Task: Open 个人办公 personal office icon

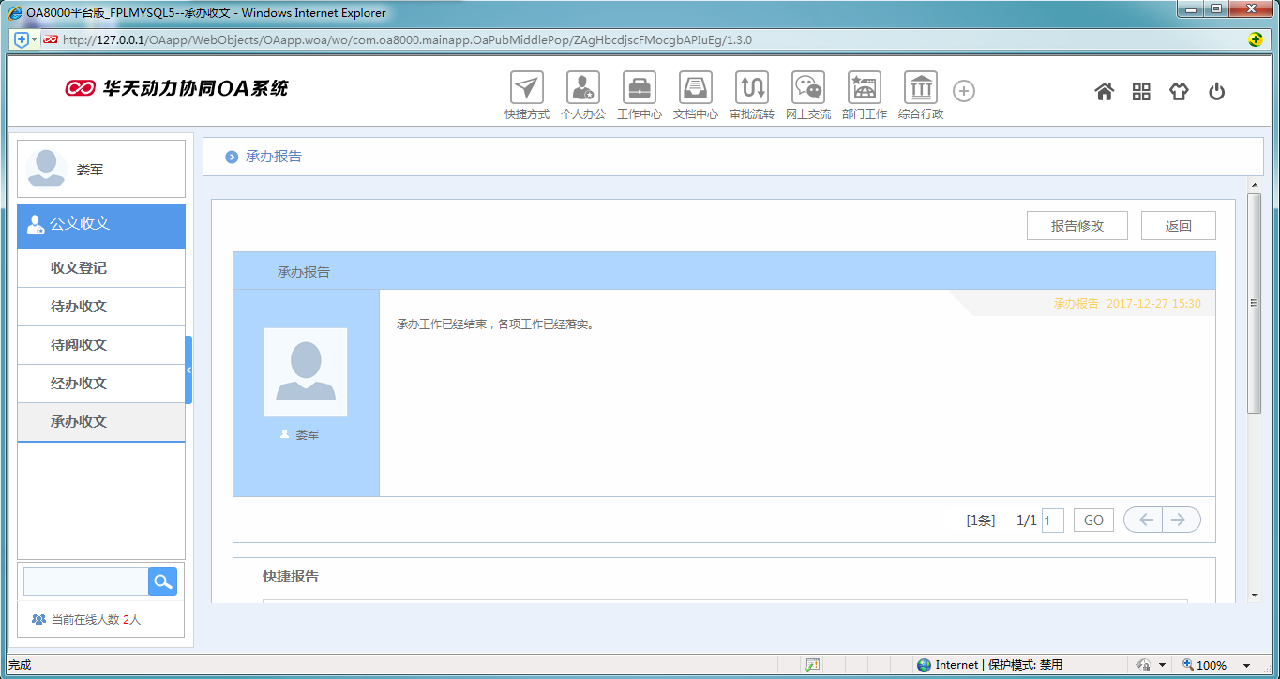Action: tap(582, 88)
